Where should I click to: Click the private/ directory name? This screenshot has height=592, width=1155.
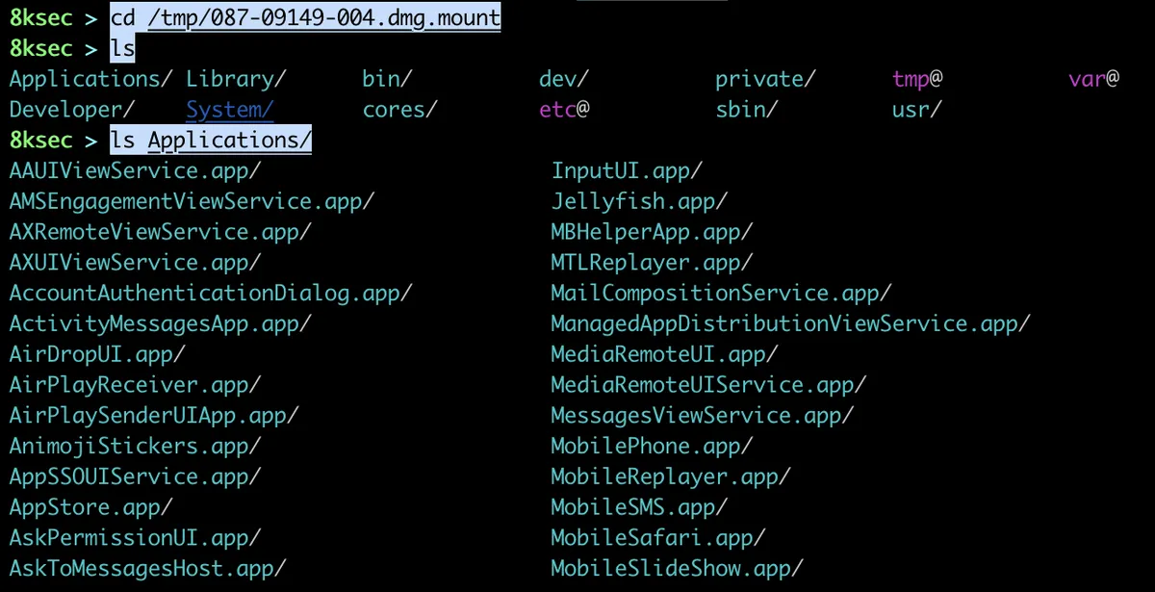tap(765, 79)
